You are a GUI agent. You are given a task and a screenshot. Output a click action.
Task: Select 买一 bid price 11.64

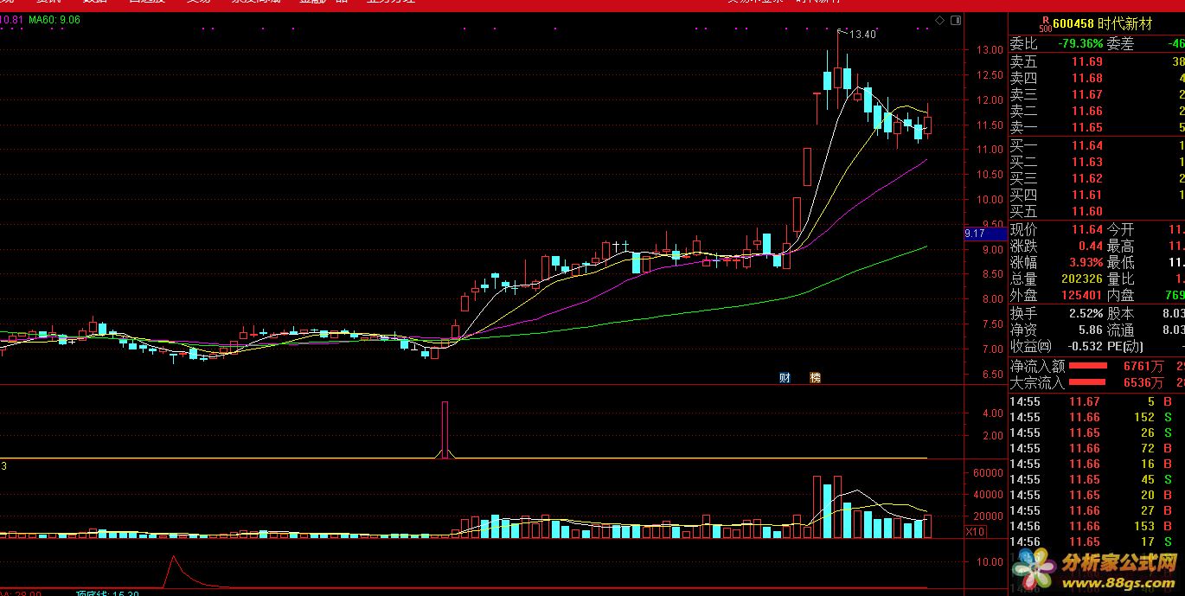1087,145
